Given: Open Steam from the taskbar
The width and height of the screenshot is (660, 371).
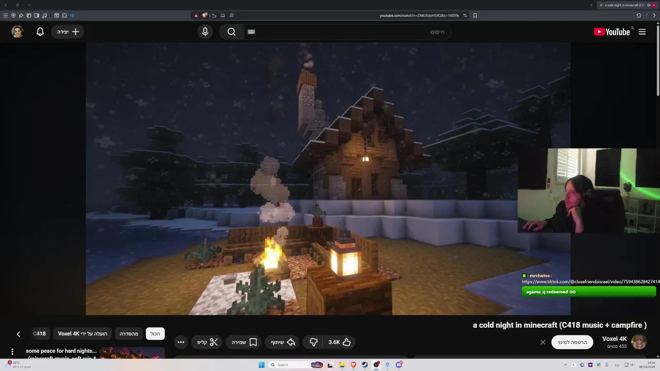Looking at the screenshot, I should pos(365,365).
